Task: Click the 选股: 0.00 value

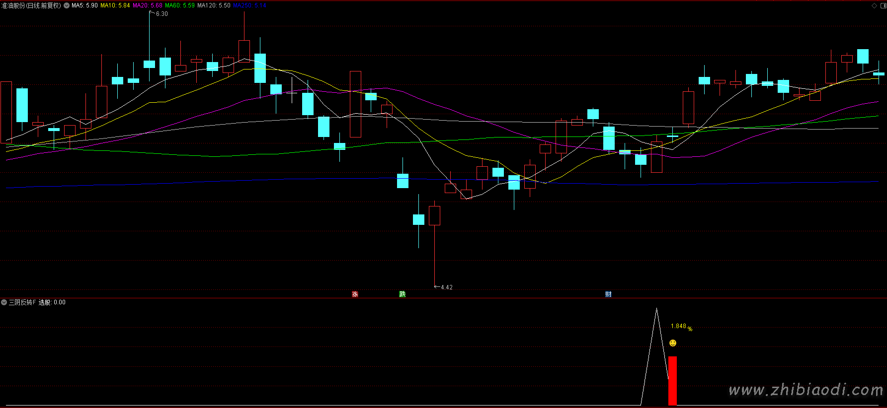Action: [x=52, y=302]
